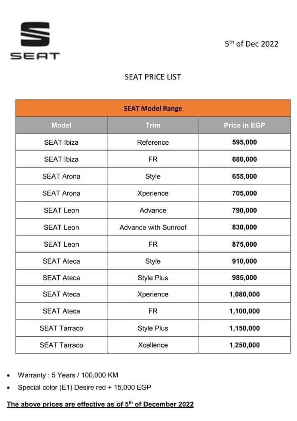This screenshot has width=297, height=421.
Task: Click the underlined effective-date notice
Action: [100, 404]
